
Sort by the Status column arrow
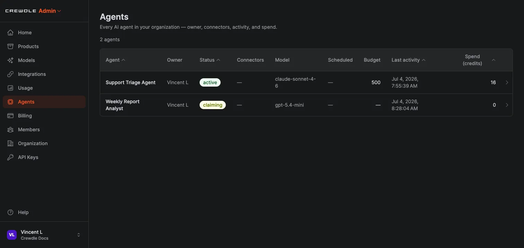coord(218,60)
